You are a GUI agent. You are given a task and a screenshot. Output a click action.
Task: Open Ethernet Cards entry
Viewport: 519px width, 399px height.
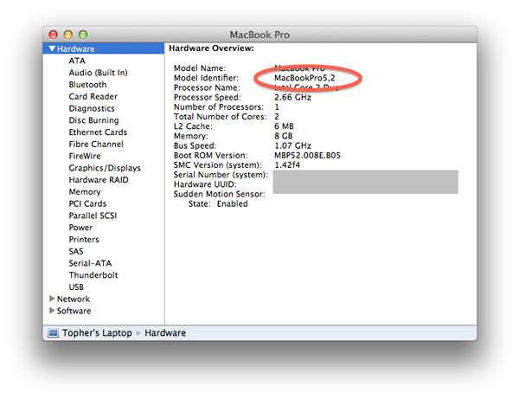click(x=98, y=132)
